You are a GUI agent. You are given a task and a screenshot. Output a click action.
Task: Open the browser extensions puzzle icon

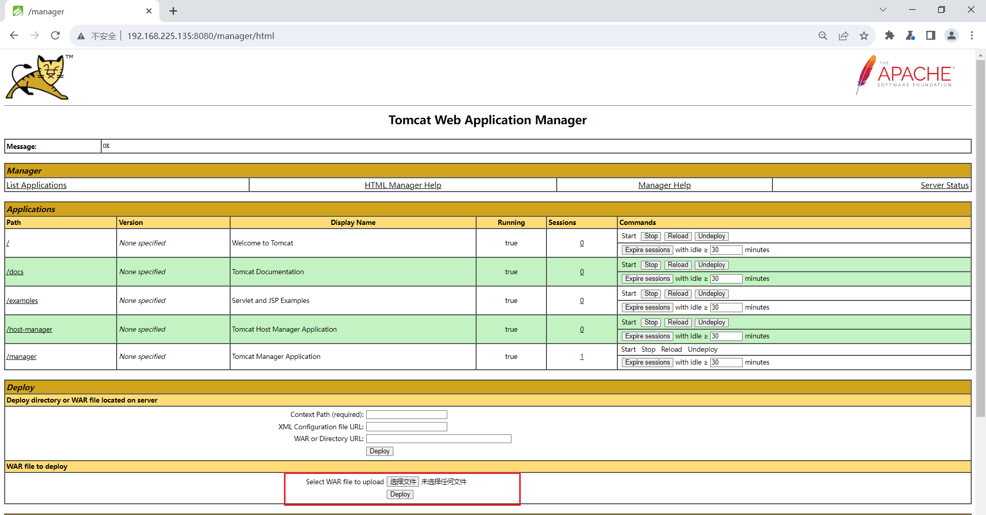pyautogui.click(x=889, y=35)
